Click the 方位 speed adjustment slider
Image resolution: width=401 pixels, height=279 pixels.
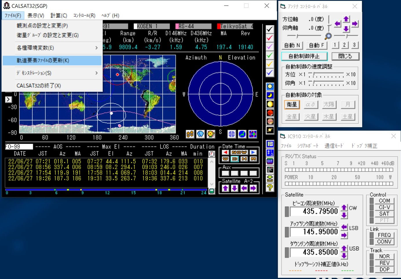pos(326,75)
